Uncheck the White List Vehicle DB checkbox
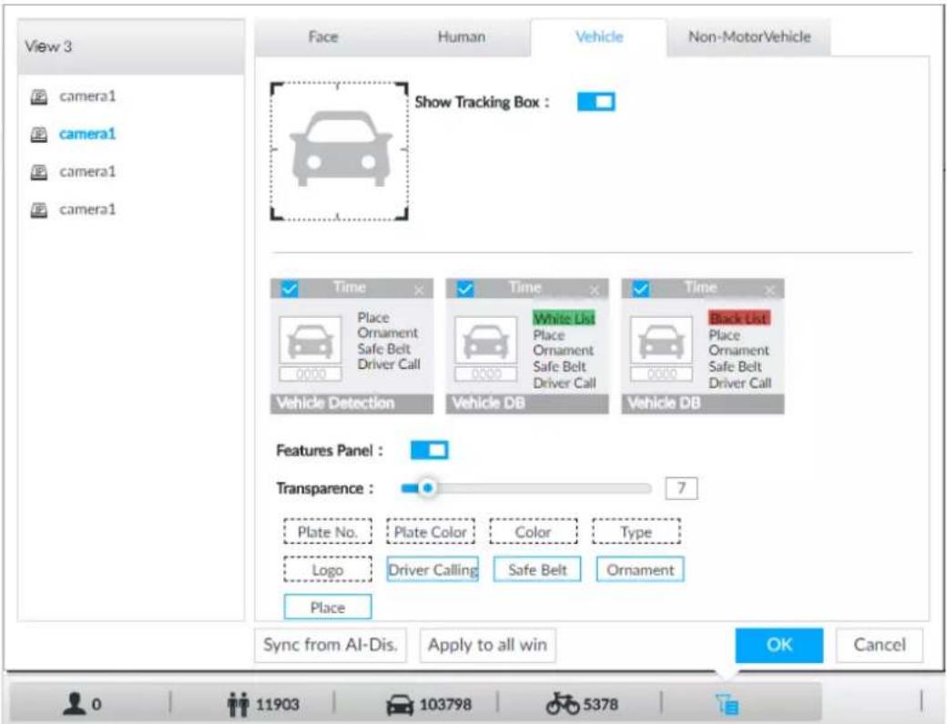947x724 pixels. click(x=465, y=289)
